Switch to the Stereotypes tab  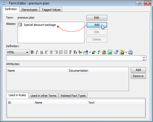pos(29,10)
